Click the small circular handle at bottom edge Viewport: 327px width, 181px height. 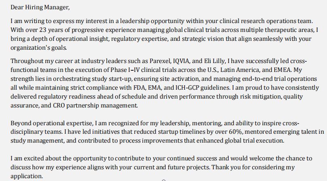(x=164, y=180)
